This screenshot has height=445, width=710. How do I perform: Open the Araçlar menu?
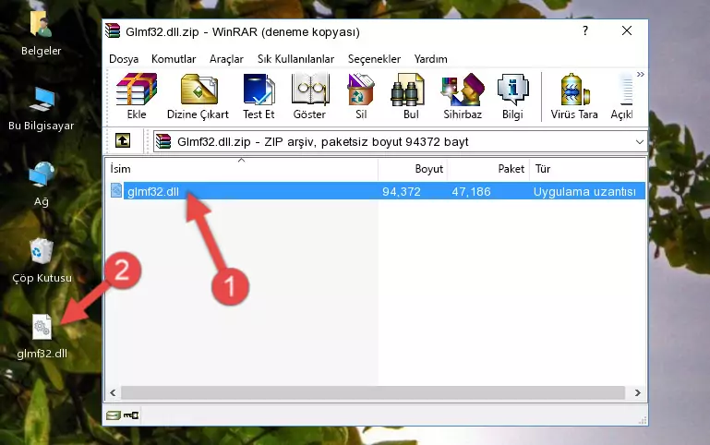[226, 59]
